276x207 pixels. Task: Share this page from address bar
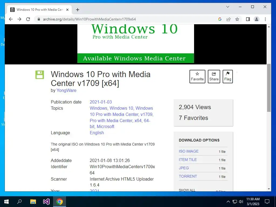click(x=229, y=19)
